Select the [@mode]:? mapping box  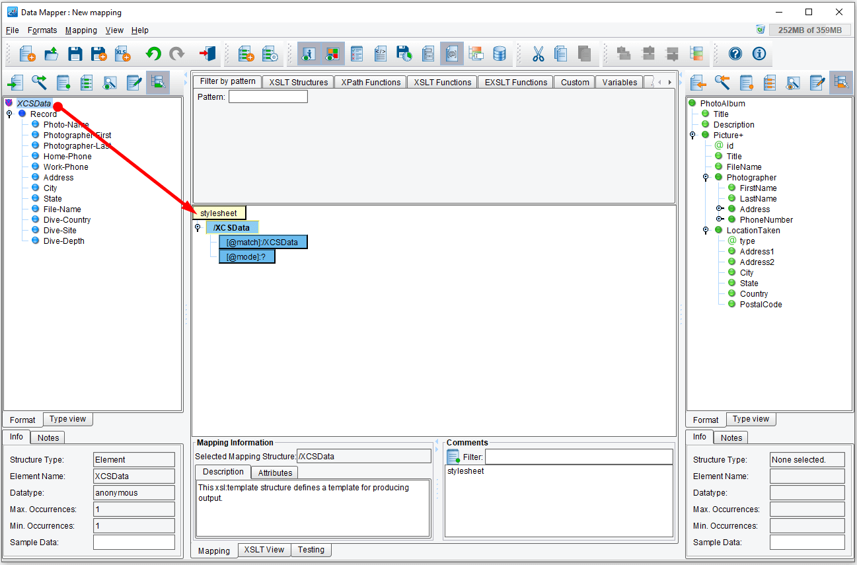(x=246, y=256)
